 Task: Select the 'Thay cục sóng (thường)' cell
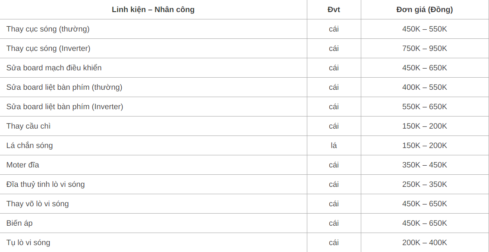[x=153, y=29]
